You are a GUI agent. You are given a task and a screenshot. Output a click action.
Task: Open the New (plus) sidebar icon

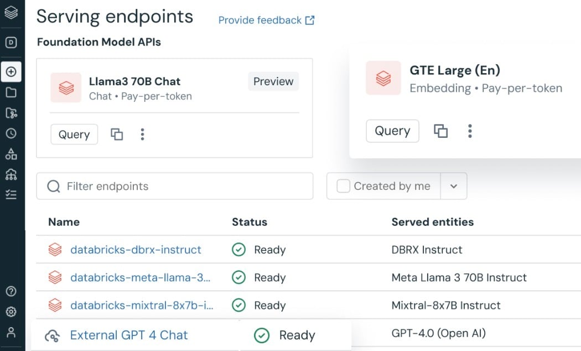click(11, 71)
